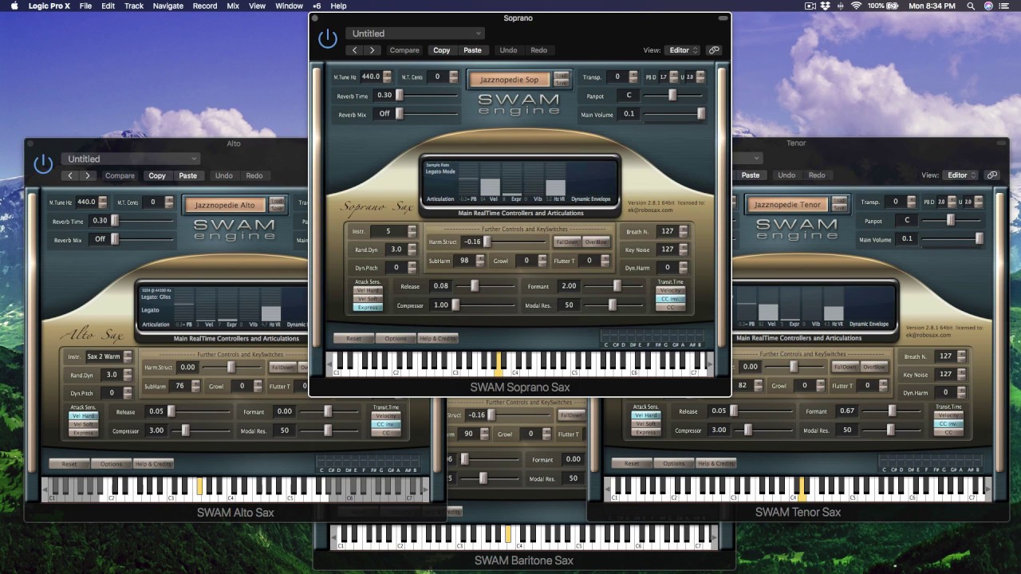Image resolution: width=1021 pixels, height=574 pixels.
Task: Click the screen recording camera icon
Action: 810,6
